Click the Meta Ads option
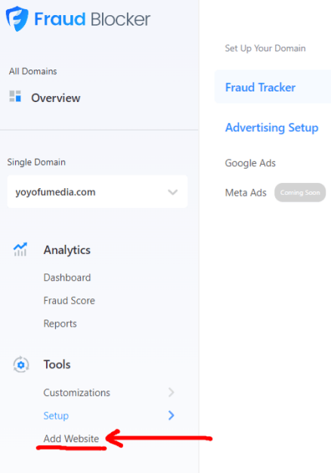Image resolution: width=331 pixels, height=473 pixels. point(246,193)
